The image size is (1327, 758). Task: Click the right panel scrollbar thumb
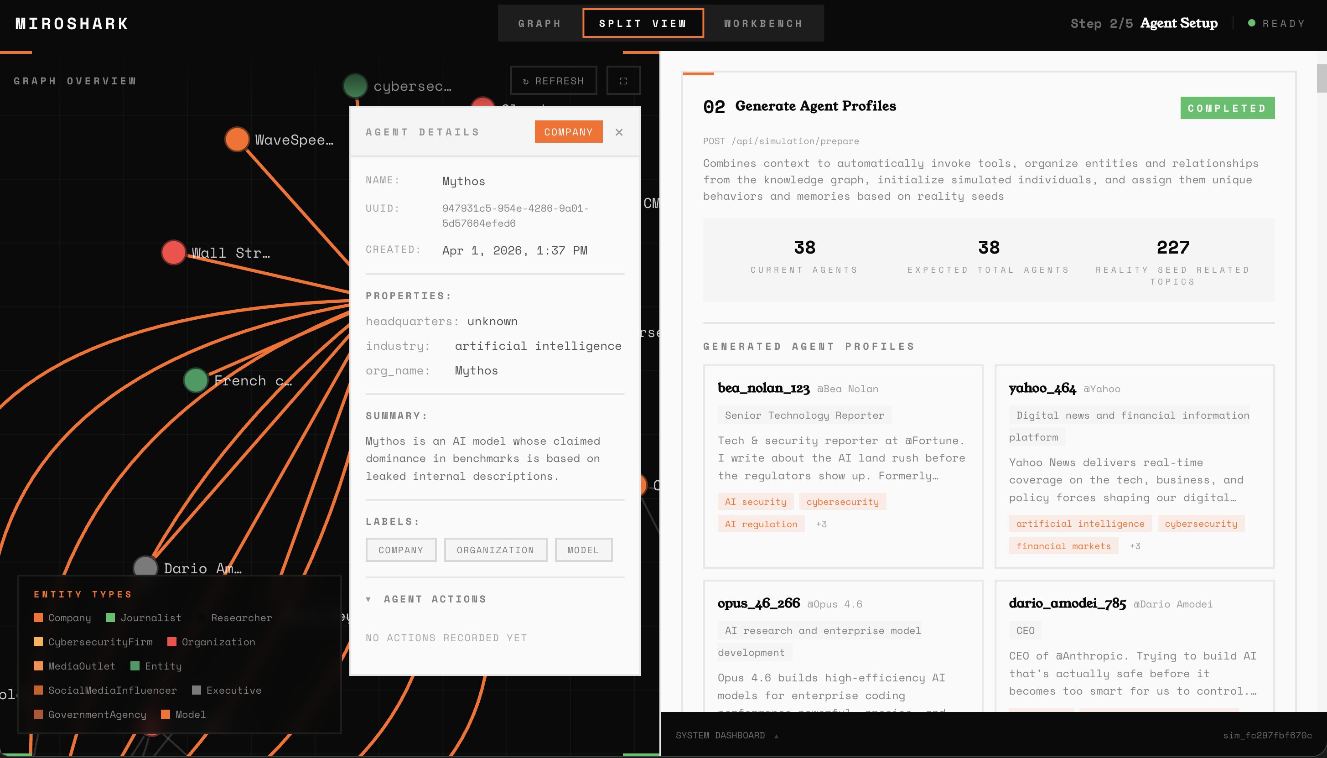coord(1321,78)
